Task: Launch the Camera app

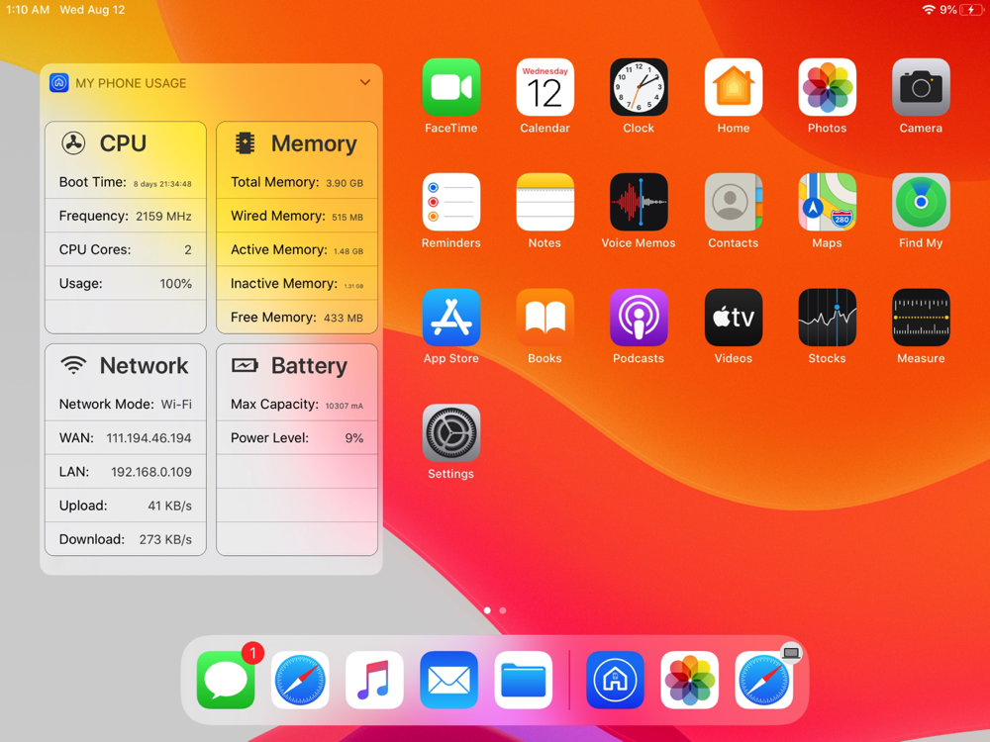Action: [x=921, y=87]
